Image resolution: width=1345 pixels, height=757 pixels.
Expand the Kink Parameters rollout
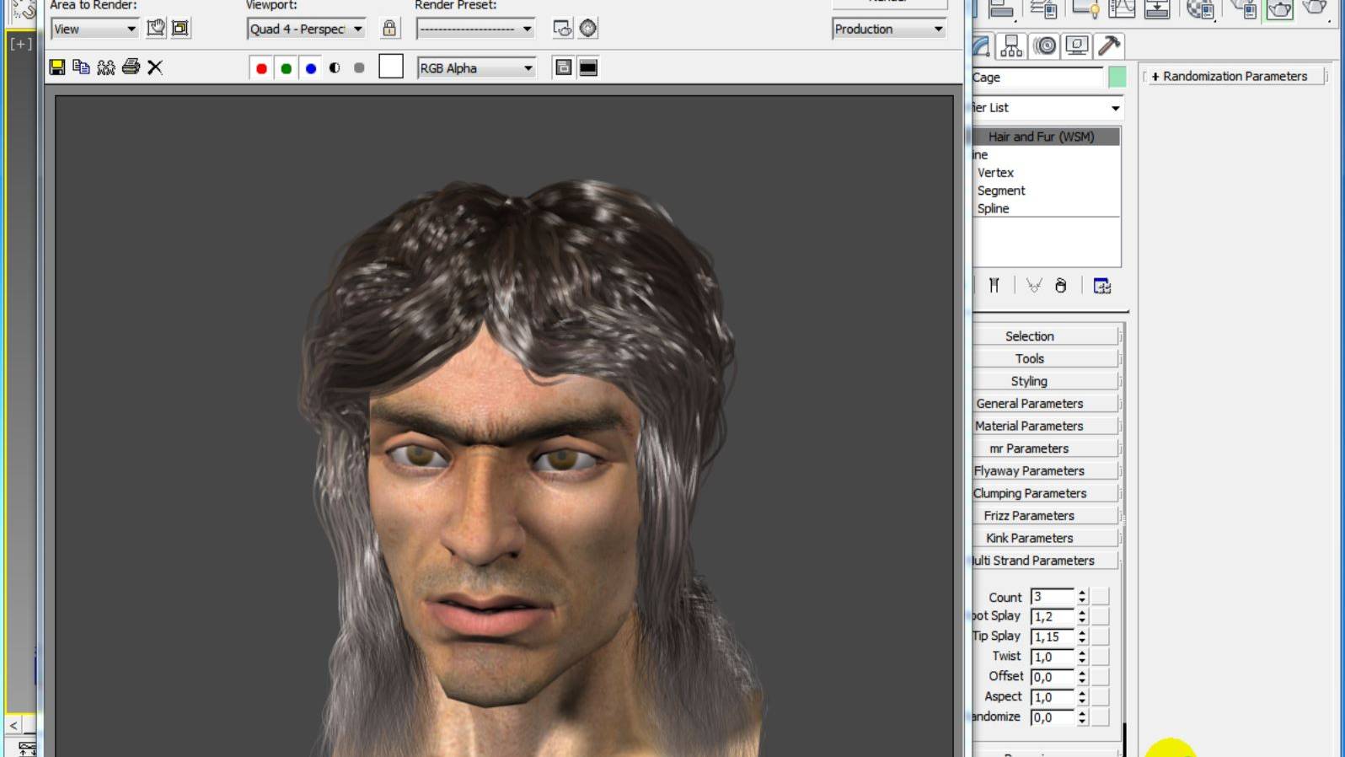click(1045, 538)
